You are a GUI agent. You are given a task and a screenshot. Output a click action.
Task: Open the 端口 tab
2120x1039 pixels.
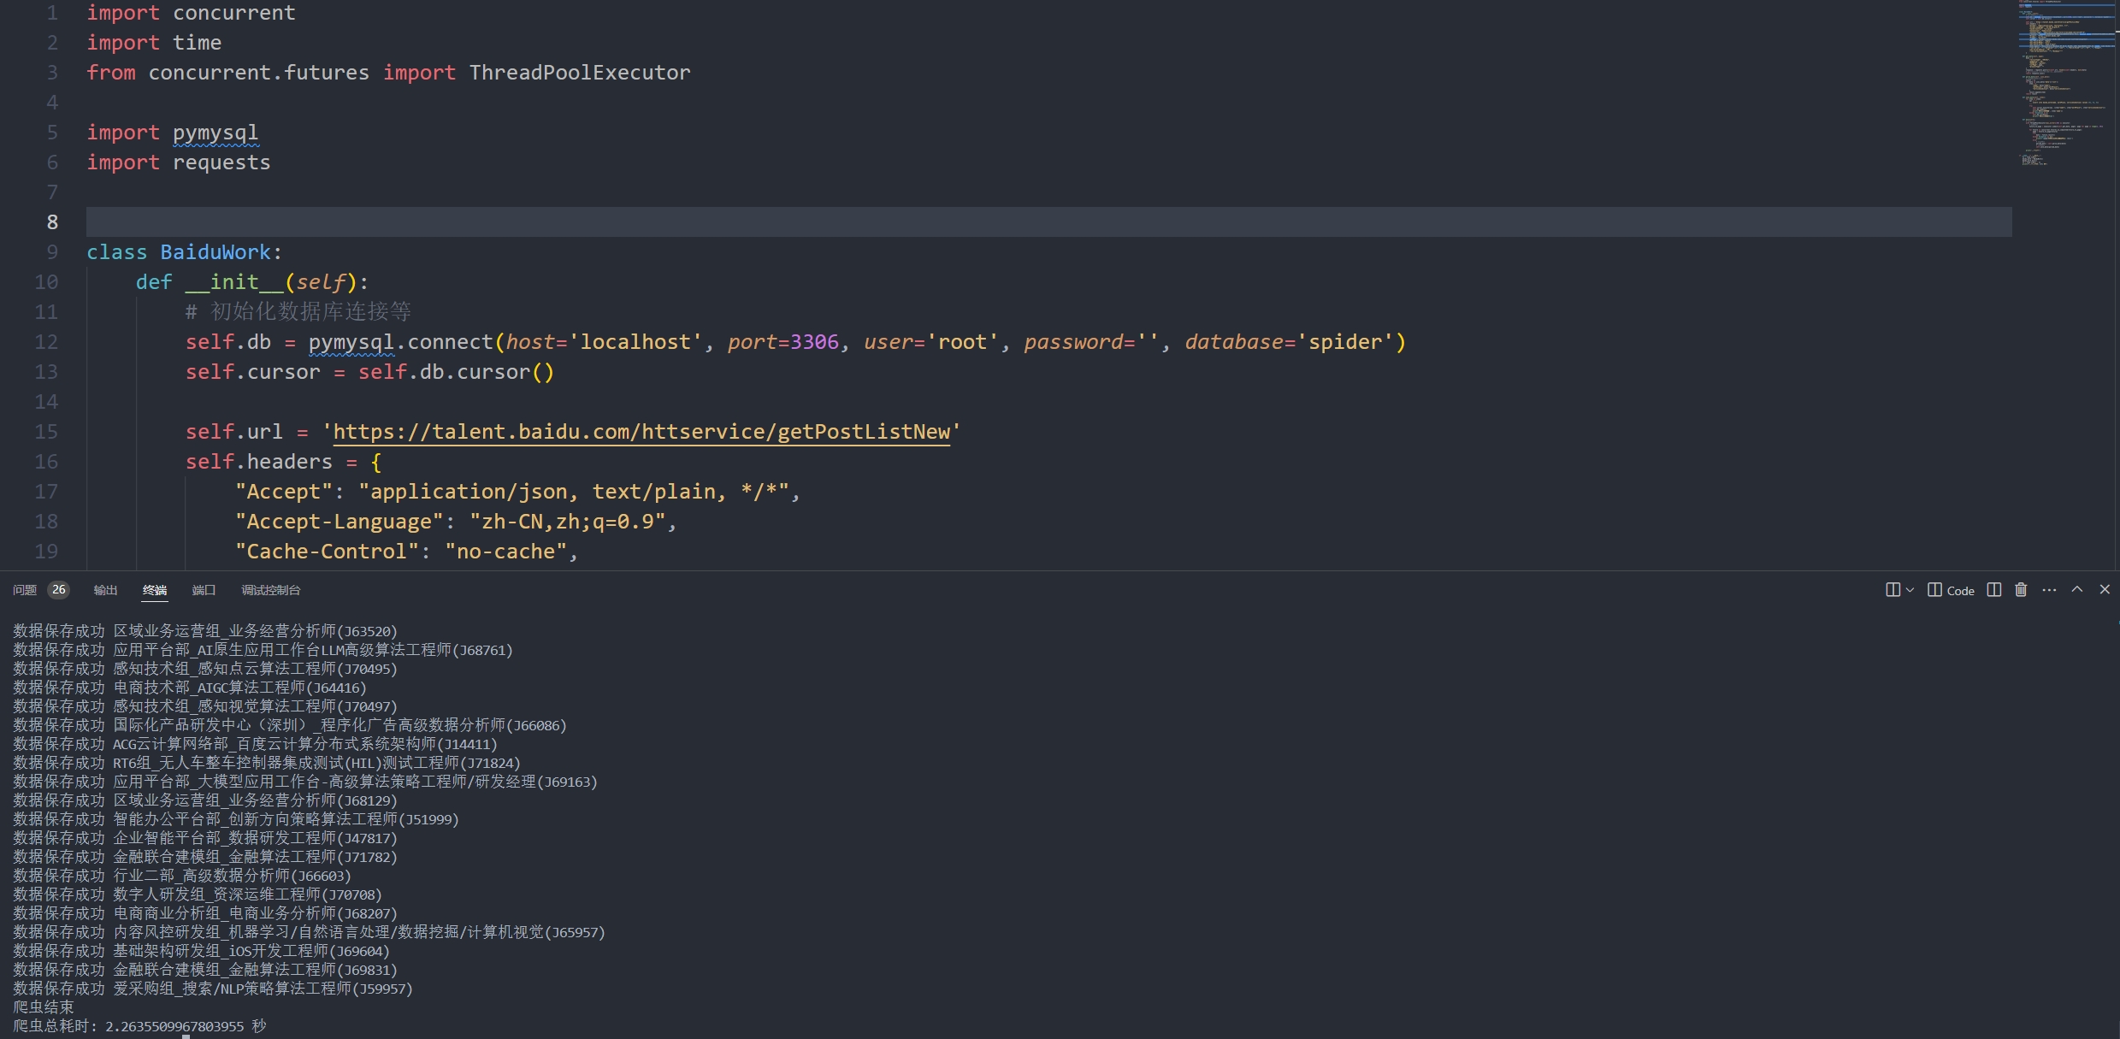pyautogui.click(x=204, y=590)
